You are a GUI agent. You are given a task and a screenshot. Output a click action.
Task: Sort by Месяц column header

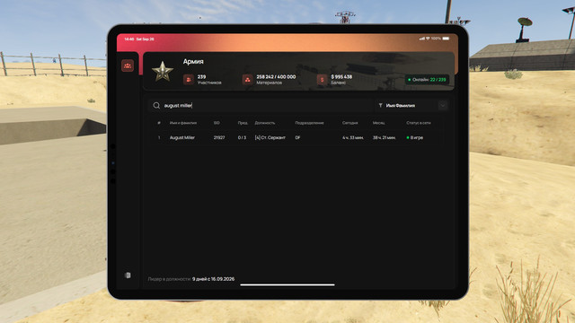(378, 123)
